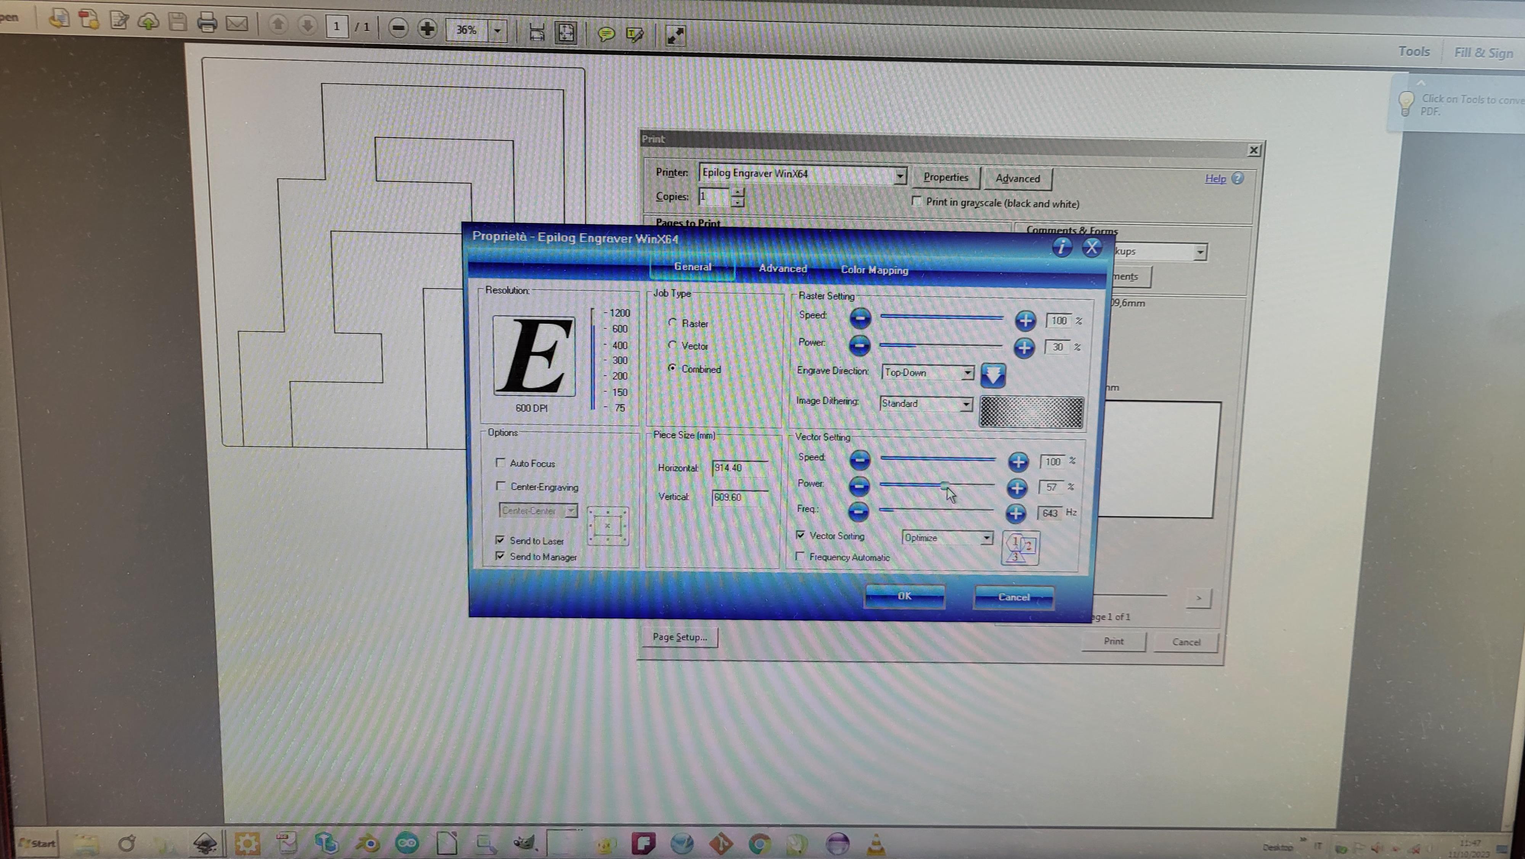Click the plus button for Raster Speed

coord(1025,320)
